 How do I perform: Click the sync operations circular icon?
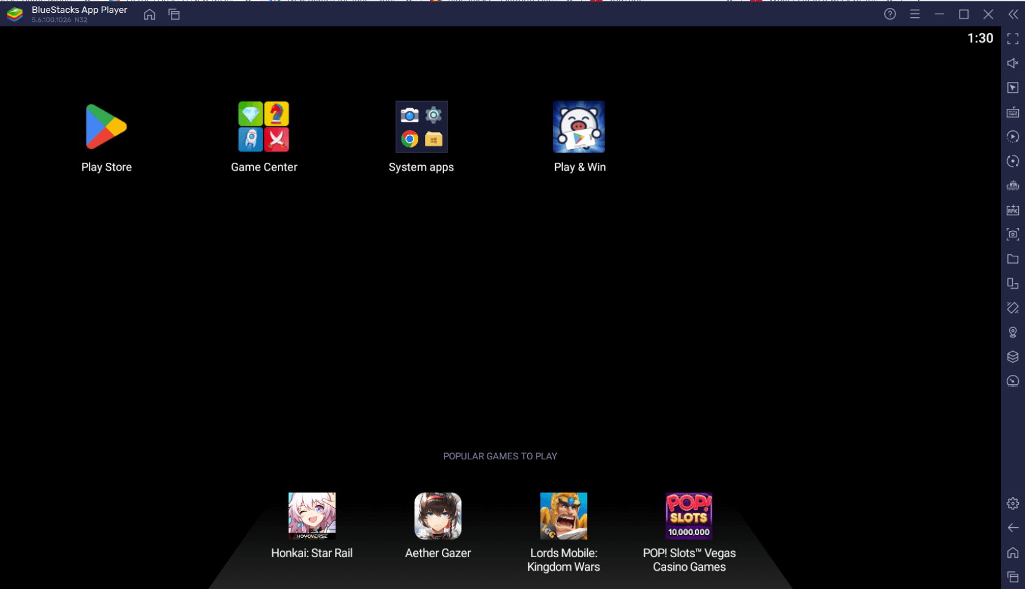(1013, 161)
